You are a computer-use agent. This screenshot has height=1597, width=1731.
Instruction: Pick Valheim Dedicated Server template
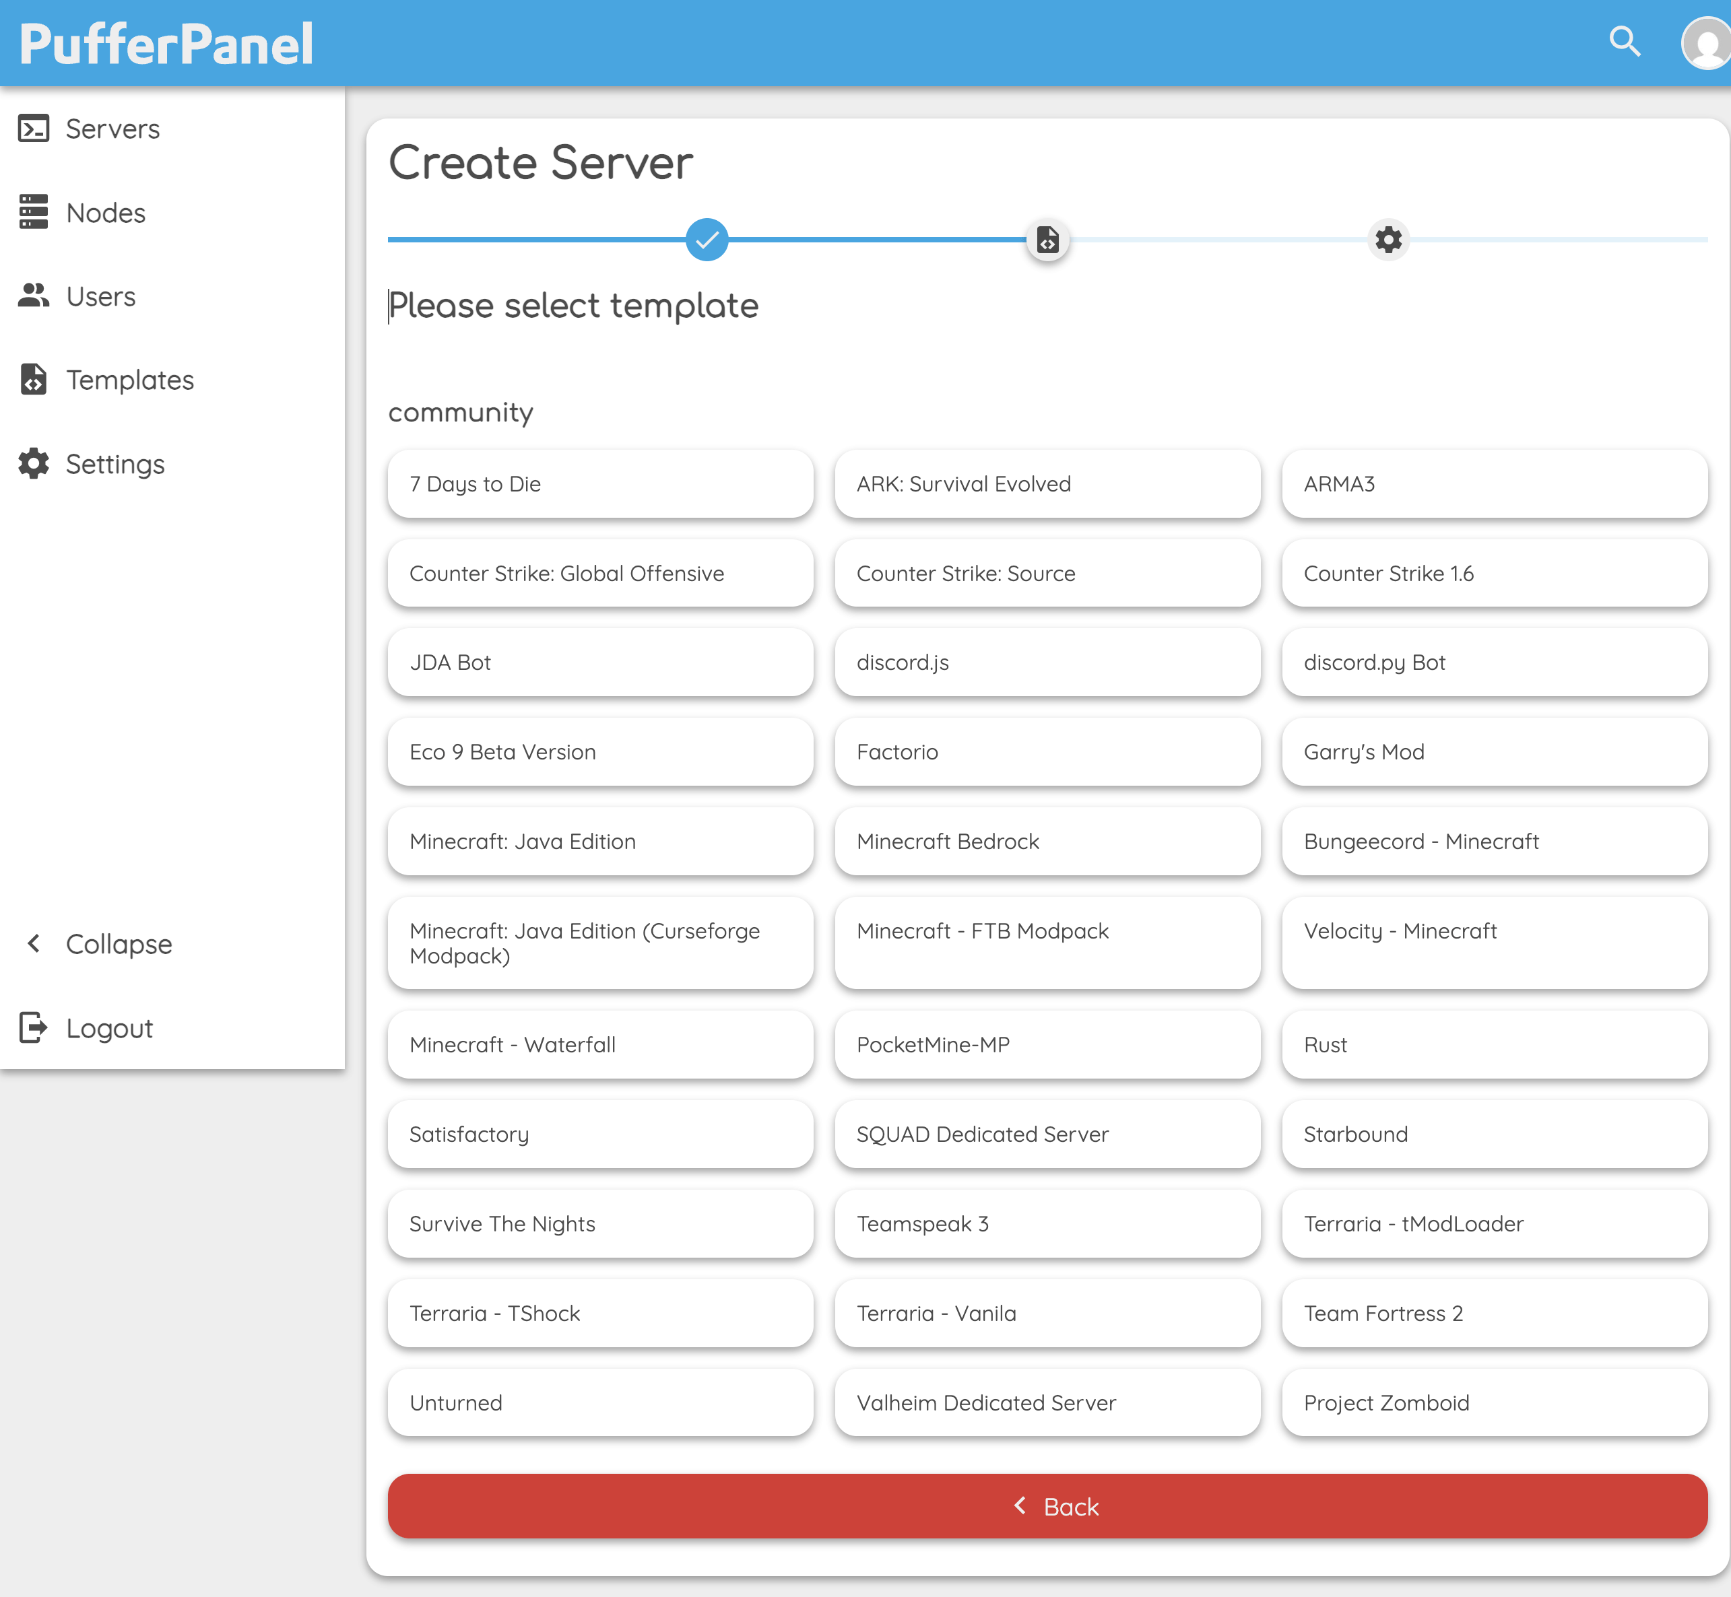[1047, 1402]
